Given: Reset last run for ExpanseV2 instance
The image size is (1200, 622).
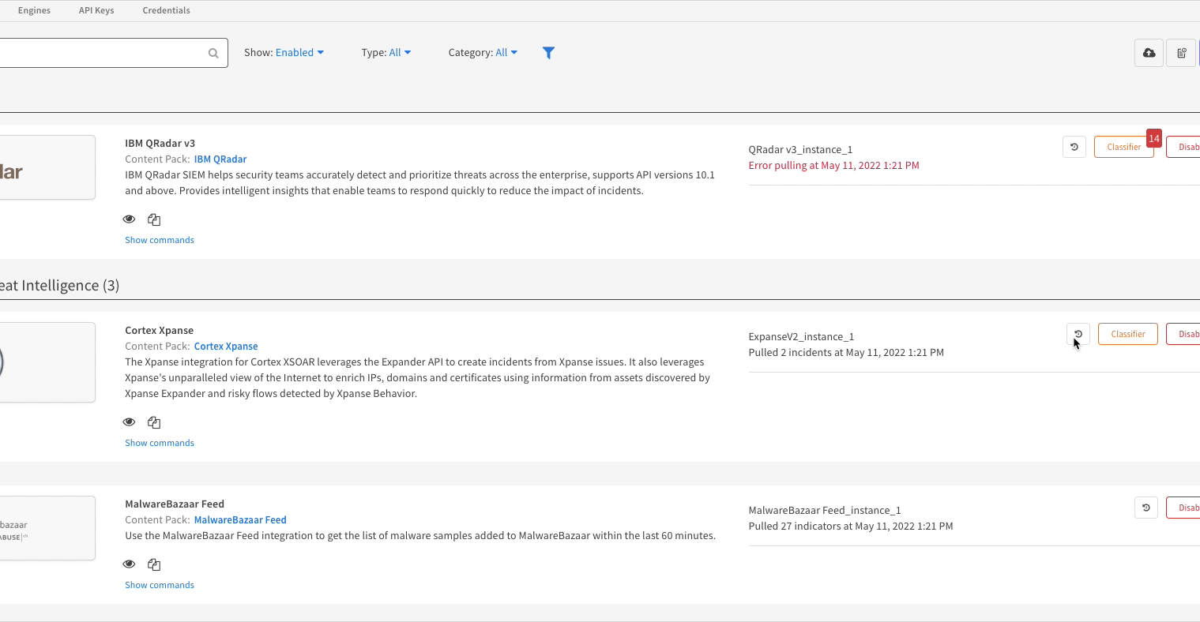Looking at the screenshot, I should pyautogui.click(x=1078, y=334).
